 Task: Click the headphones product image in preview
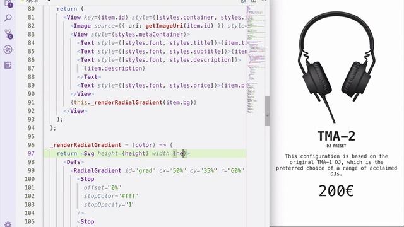click(336, 67)
